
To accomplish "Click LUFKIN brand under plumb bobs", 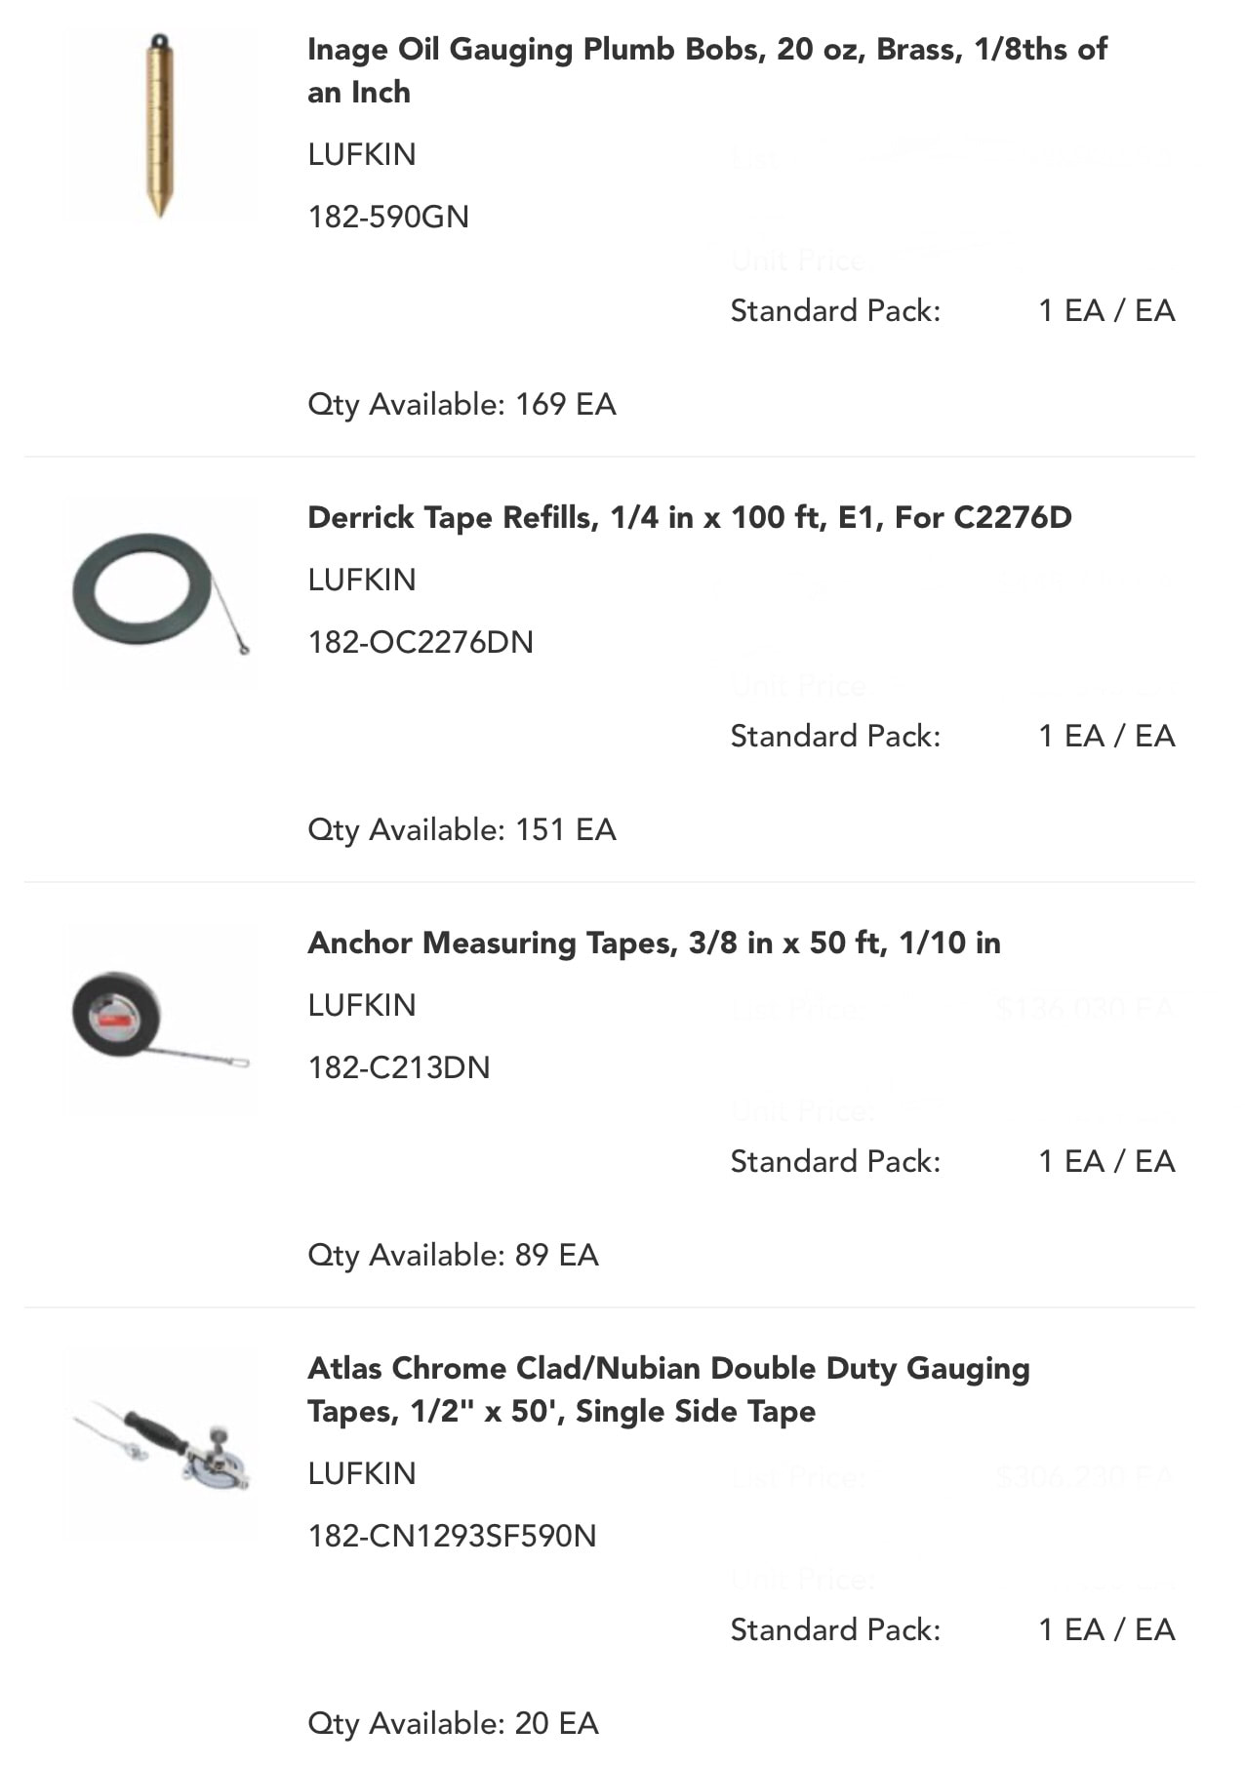I will click(x=362, y=154).
